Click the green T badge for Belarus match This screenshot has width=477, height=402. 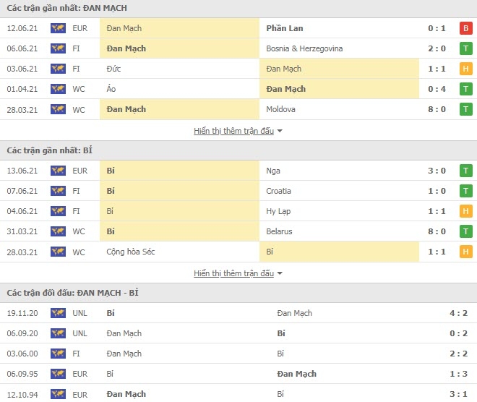pyautogui.click(x=465, y=231)
